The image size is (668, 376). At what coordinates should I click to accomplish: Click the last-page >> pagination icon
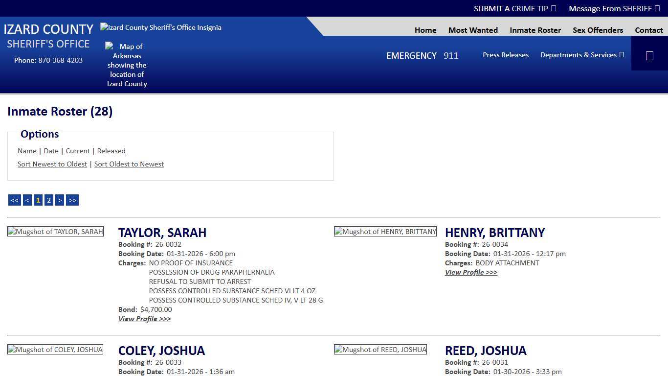coord(72,200)
